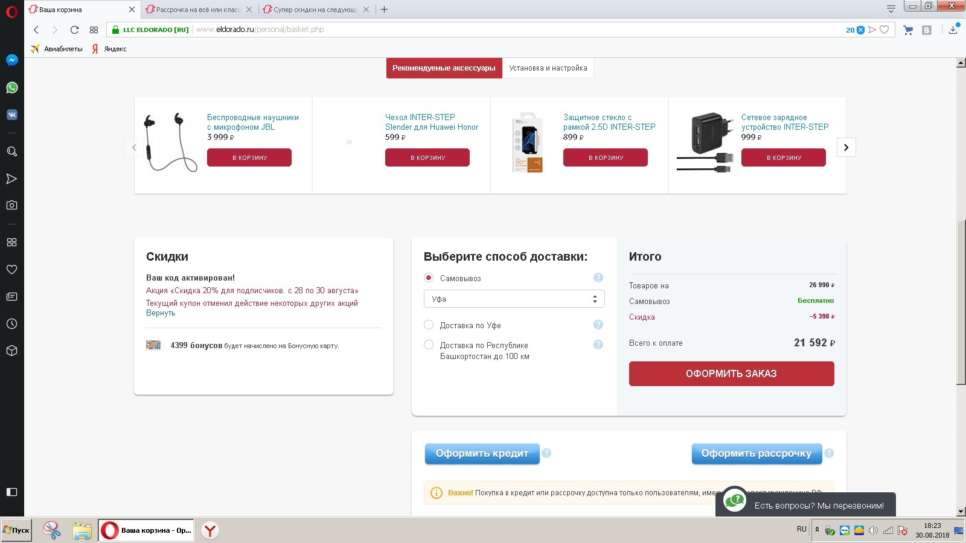Open Windows Пуск start button
The width and height of the screenshot is (966, 543).
coord(16,530)
